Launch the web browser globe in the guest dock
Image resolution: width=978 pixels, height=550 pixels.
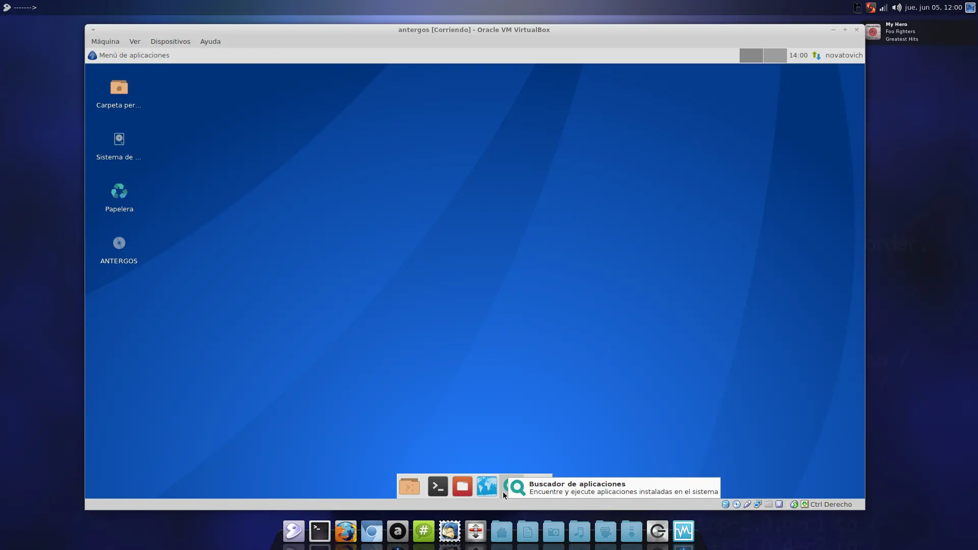coord(487,487)
